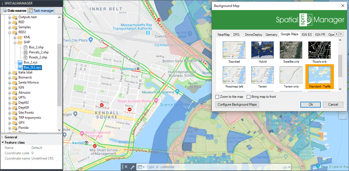Enable the Bring map to front checkbox
Screen dimensions: 349x171
249,97
